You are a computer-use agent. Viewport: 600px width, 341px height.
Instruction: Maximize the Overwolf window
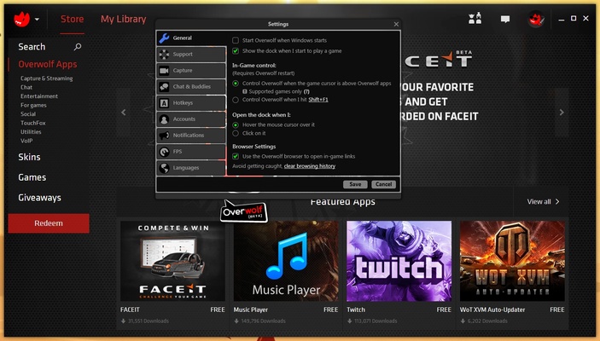(574, 19)
